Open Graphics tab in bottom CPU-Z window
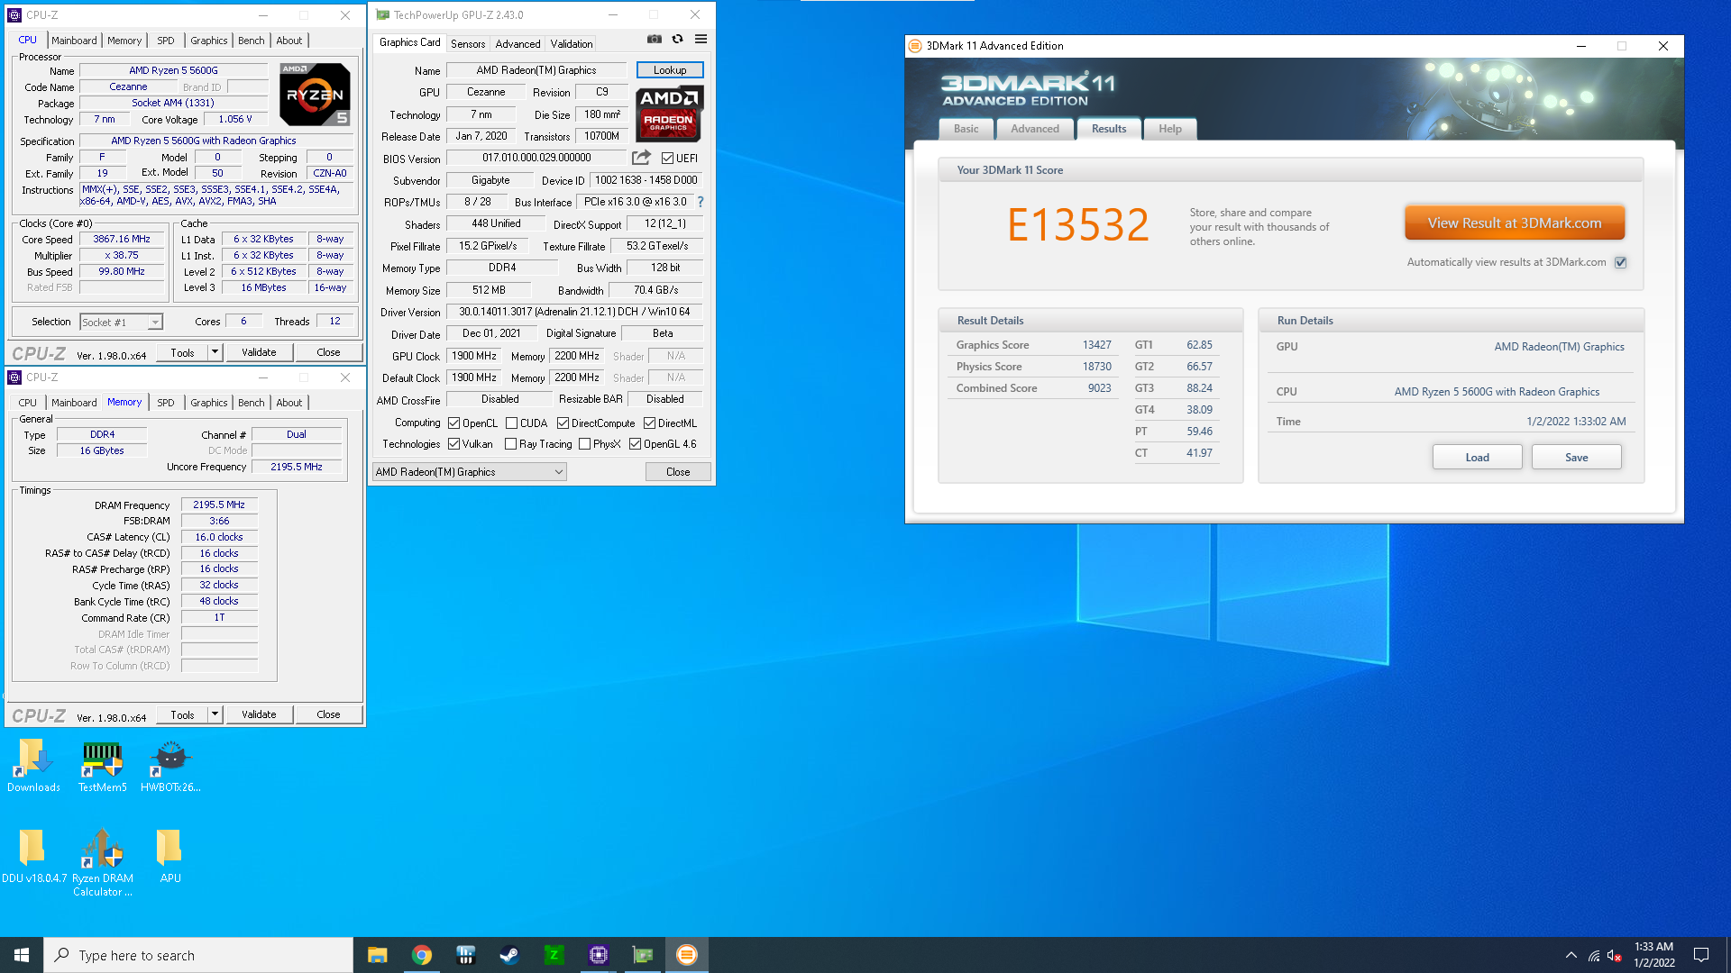1731x973 pixels. pyautogui.click(x=209, y=403)
